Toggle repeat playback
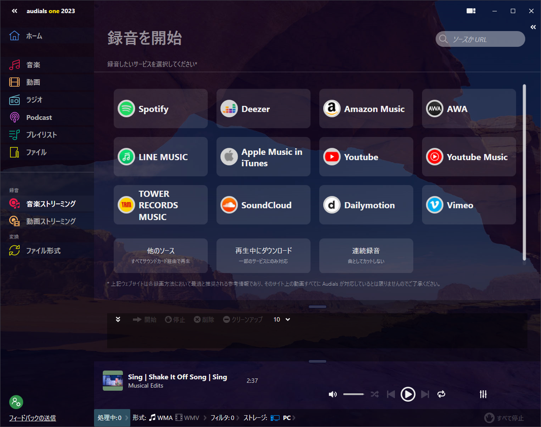 [x=441, y=394]
